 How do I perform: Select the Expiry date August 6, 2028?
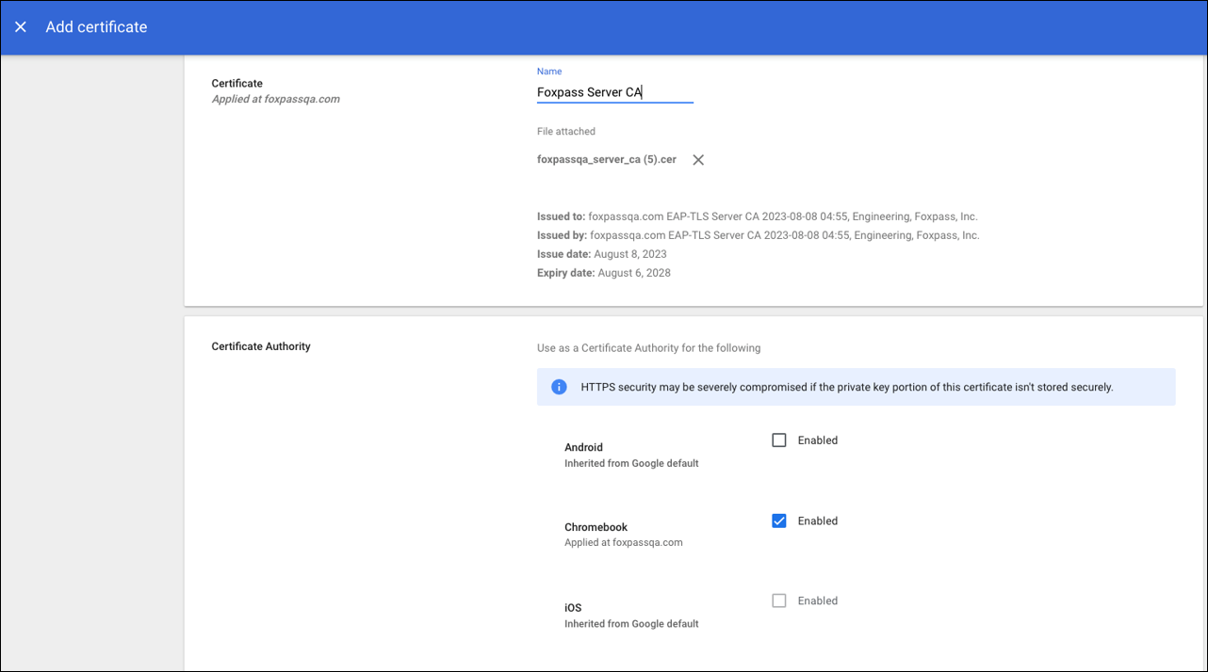point(604,273)
